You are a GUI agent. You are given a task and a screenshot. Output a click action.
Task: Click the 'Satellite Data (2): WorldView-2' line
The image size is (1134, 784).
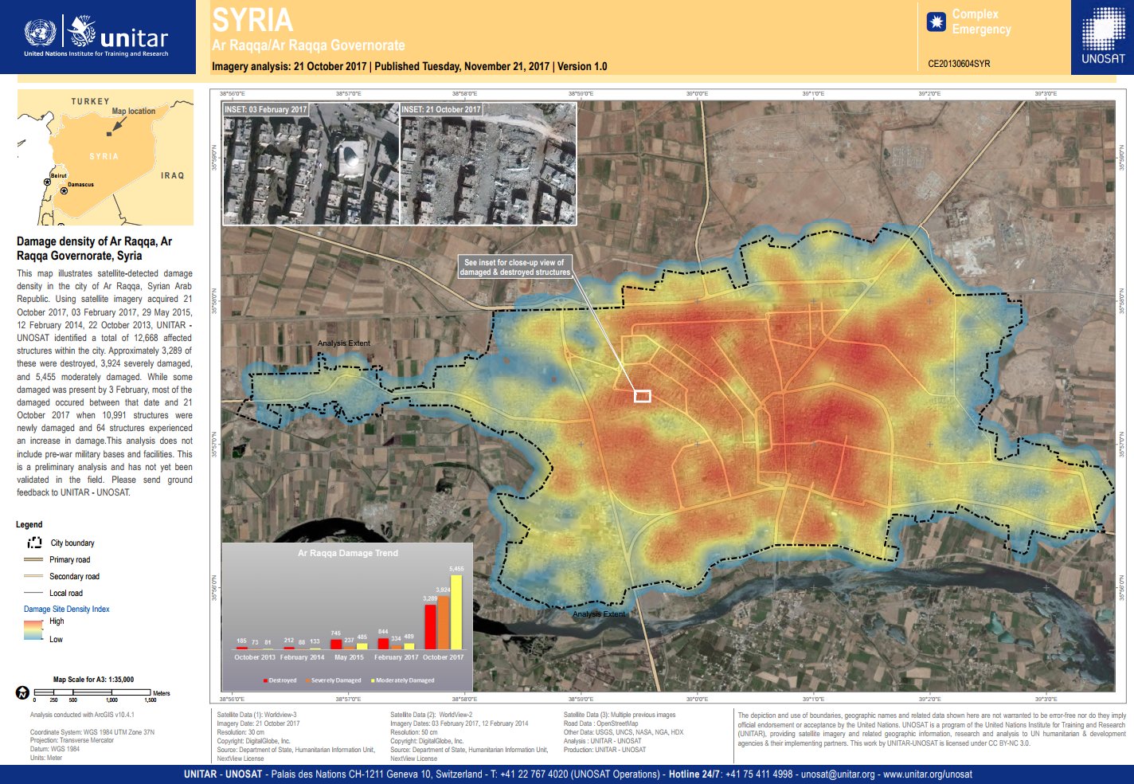tap(431, 715)
